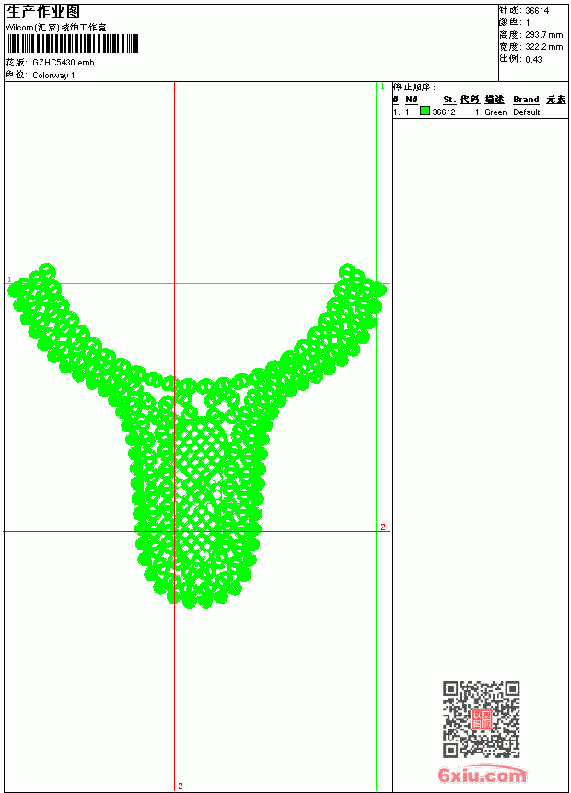Open the 6xiu.com watermark link
This screenshot has width=571, height=793.
coord(482,775)
